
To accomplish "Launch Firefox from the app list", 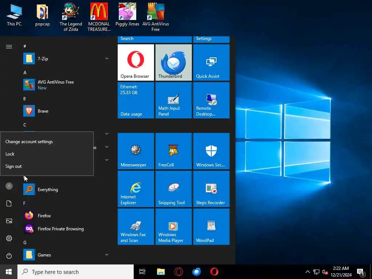I will (66, 215).
